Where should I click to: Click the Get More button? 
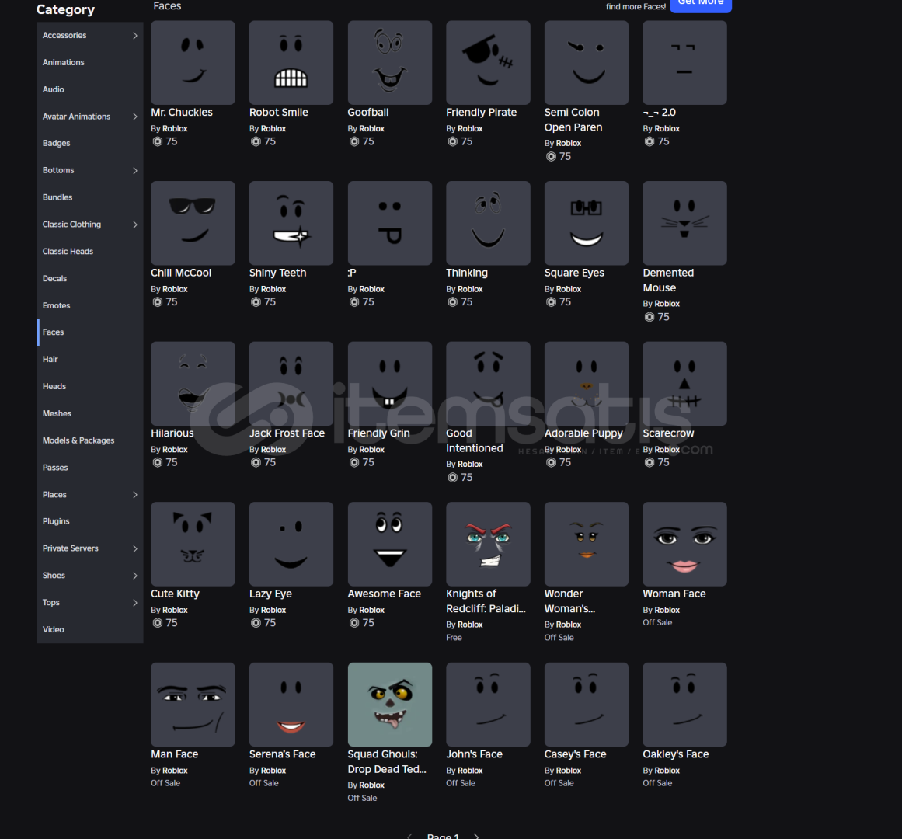[x=700, y=5]
